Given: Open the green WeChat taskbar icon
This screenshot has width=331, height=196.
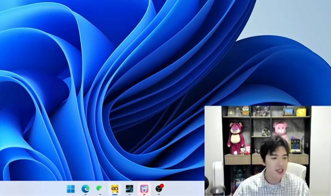Looking at the screenshot, I should tap(100, 188).
